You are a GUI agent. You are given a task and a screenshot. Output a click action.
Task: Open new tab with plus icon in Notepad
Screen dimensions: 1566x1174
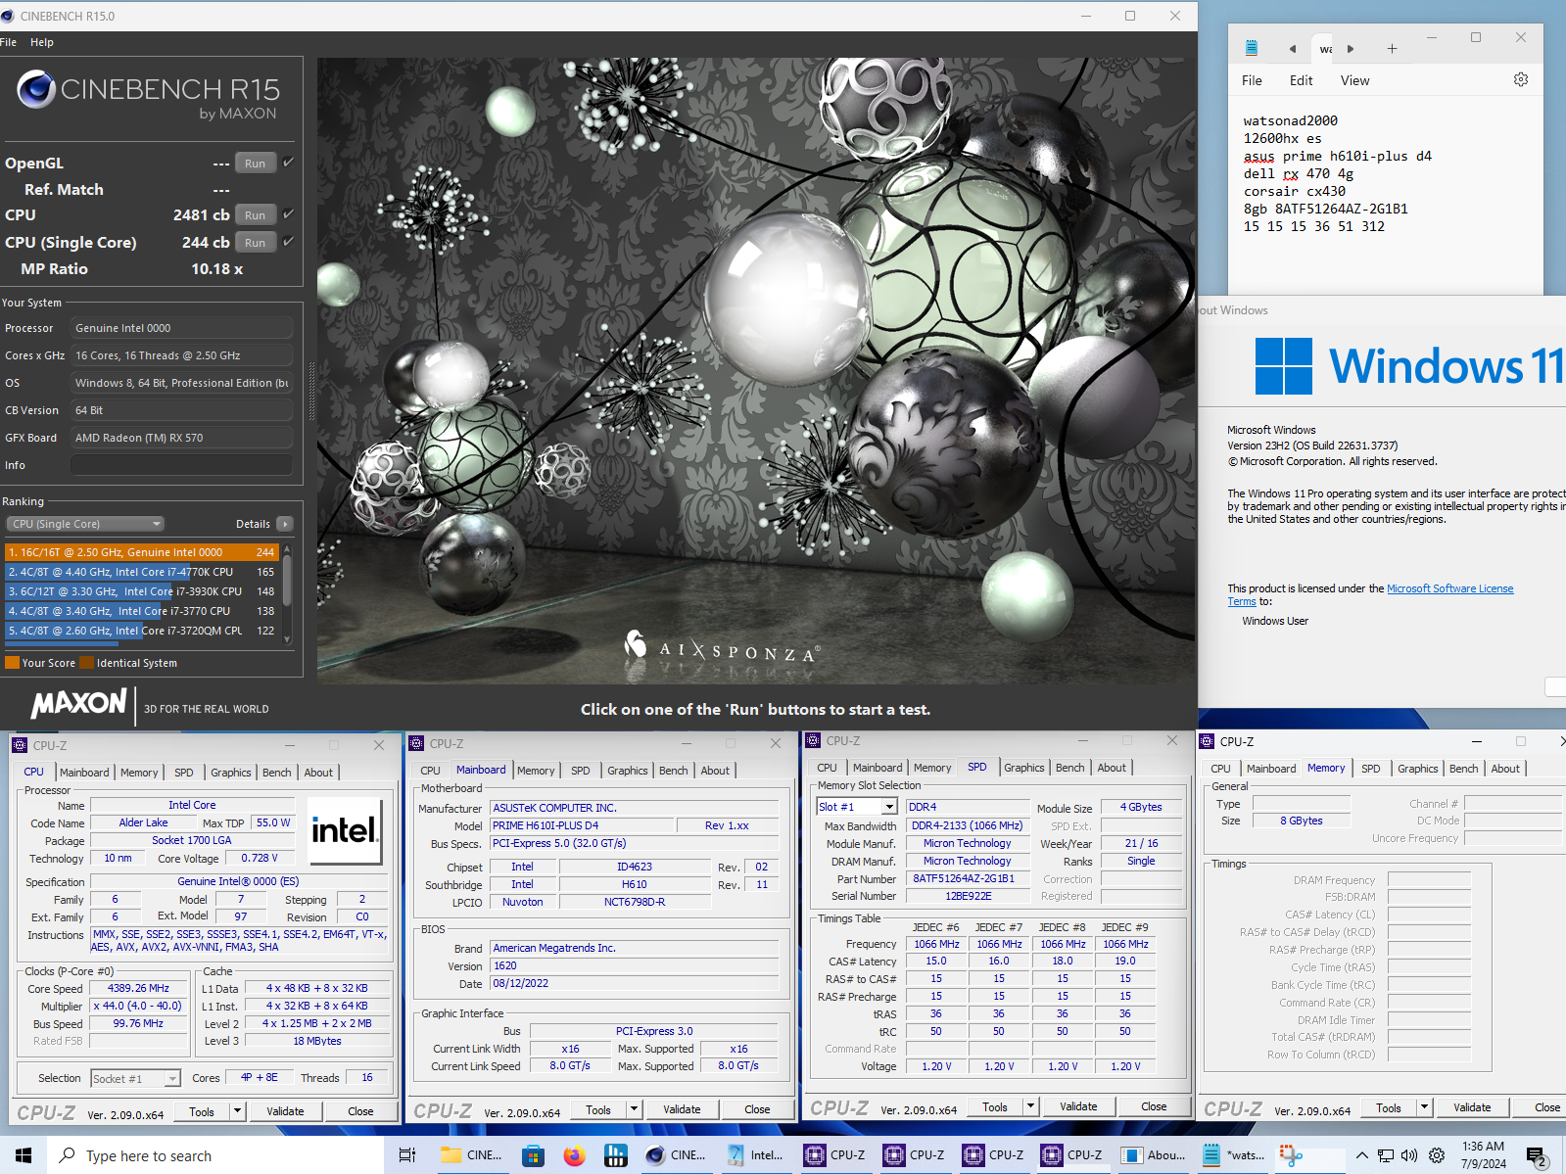coord(1392,49)
